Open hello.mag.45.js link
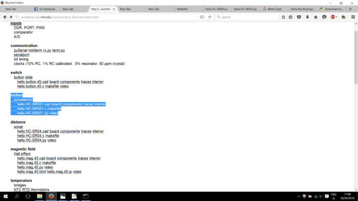 click(x=59, y=171)
